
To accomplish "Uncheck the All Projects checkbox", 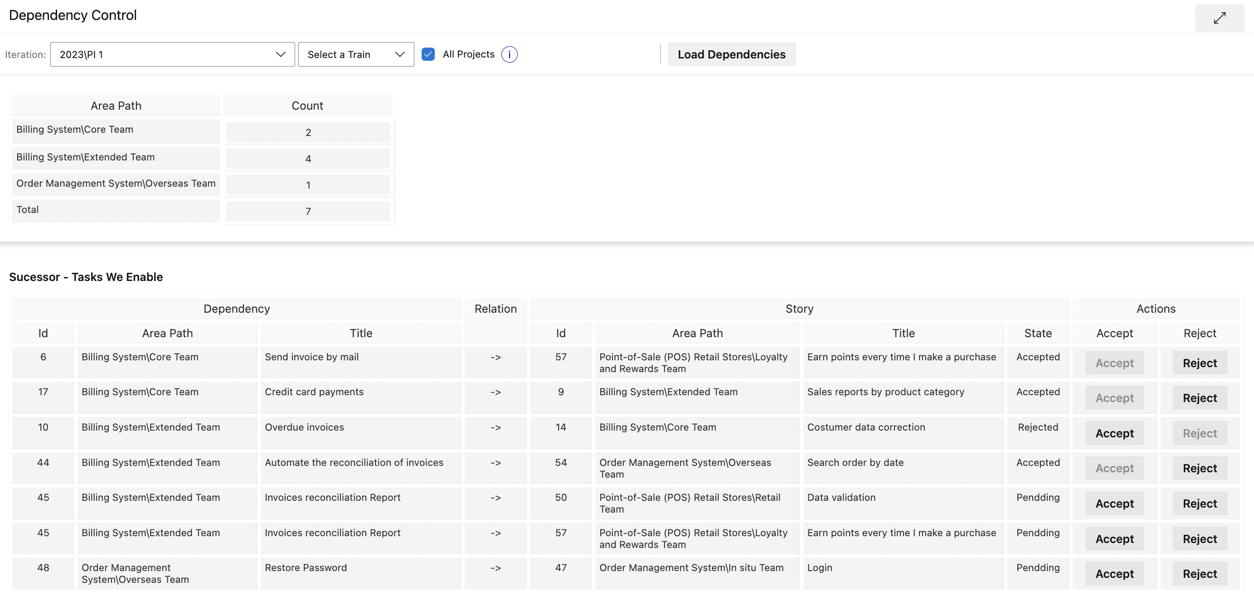I will (x=428, y=54).
